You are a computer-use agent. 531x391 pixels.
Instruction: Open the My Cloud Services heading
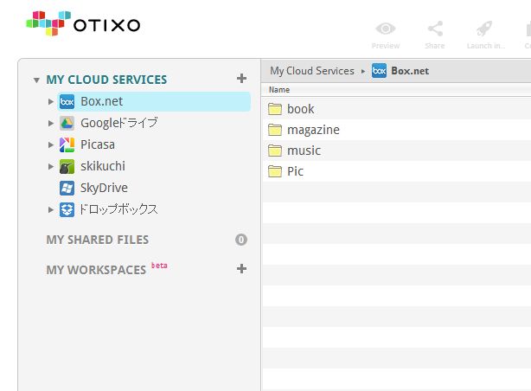(x=106, y=80)
